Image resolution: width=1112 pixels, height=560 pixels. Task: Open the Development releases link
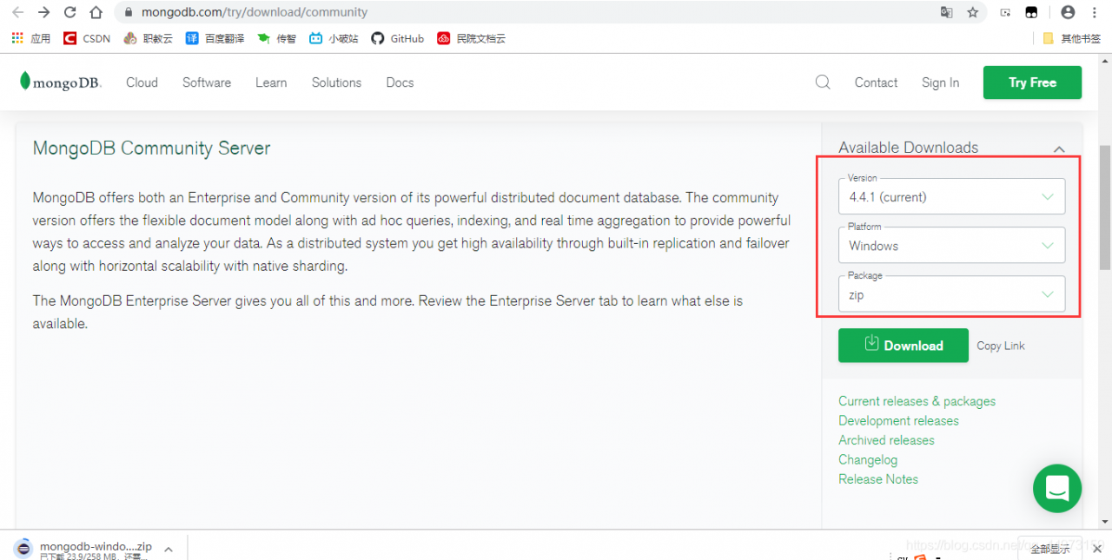click(x=898, y=420)
